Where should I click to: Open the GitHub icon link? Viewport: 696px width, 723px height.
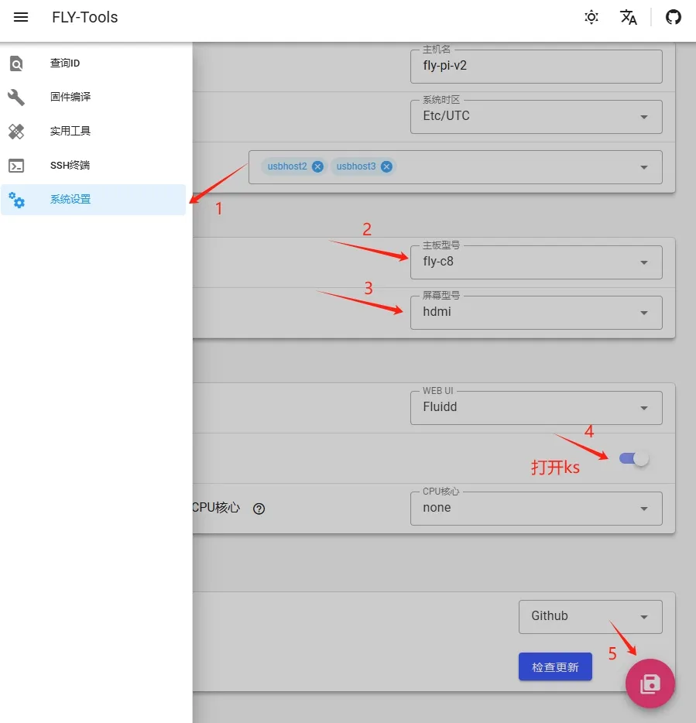click(674, 17)
